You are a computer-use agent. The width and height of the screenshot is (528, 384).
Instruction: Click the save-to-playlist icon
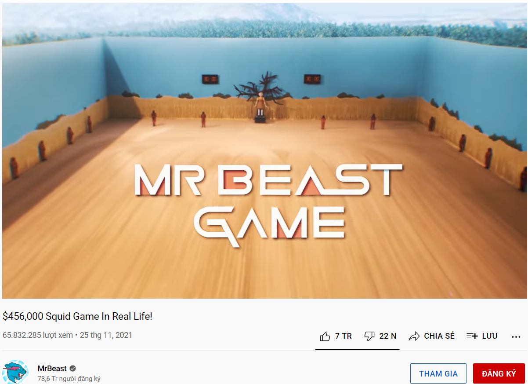pyautogui.click(x=472, y=336)
